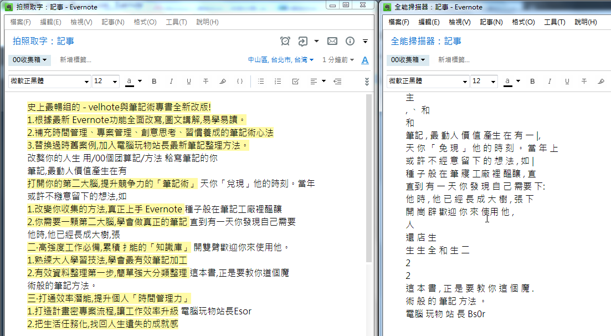Email the note using the envelope icon
611x336 pixels.
pyautogui.click(x=332, y=41)
